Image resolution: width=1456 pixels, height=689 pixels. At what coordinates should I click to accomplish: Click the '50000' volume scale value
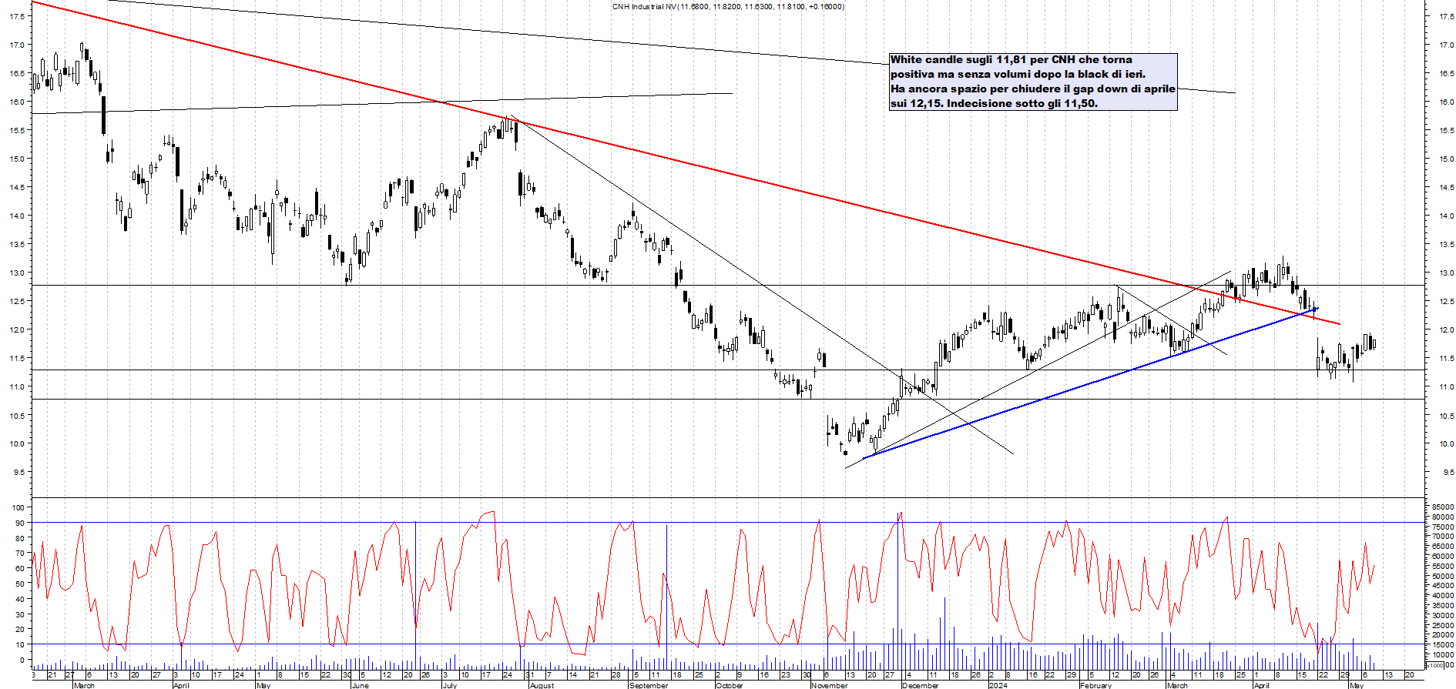[1443, 576]
